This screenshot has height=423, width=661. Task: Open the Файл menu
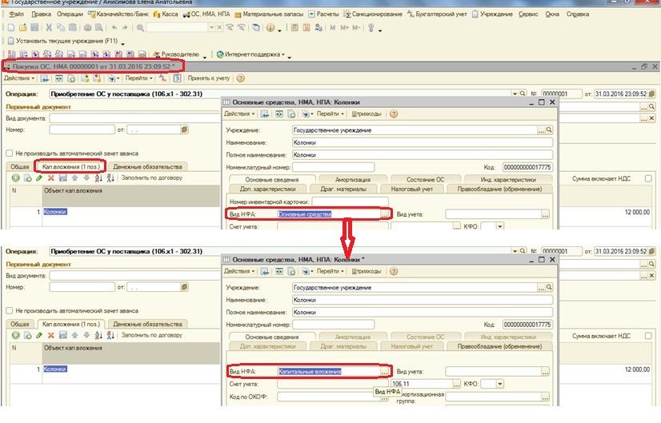click(x=16, y=14)
